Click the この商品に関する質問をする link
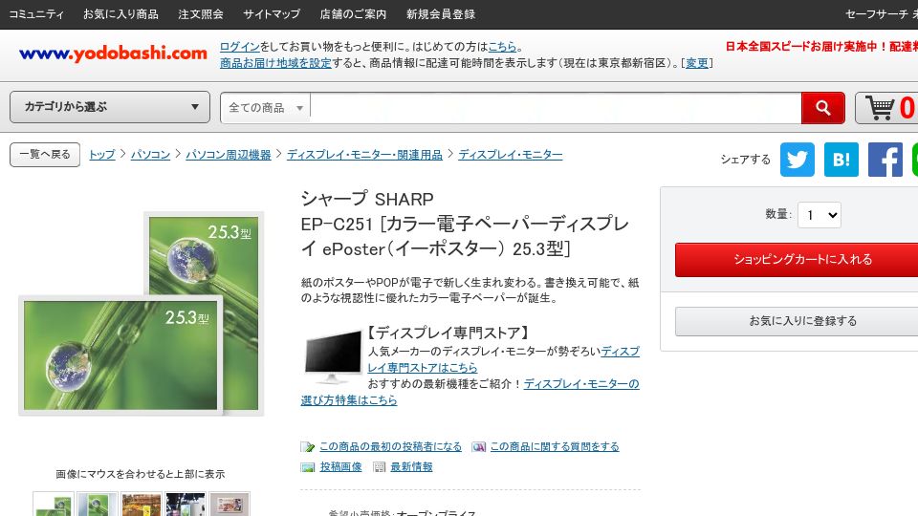Screen dimensions: 918x516 click(x=555, y=447)
